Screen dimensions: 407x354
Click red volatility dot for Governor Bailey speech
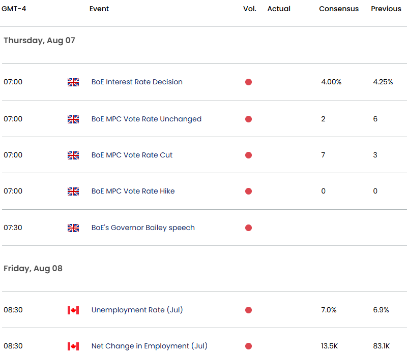coord(248,228)
